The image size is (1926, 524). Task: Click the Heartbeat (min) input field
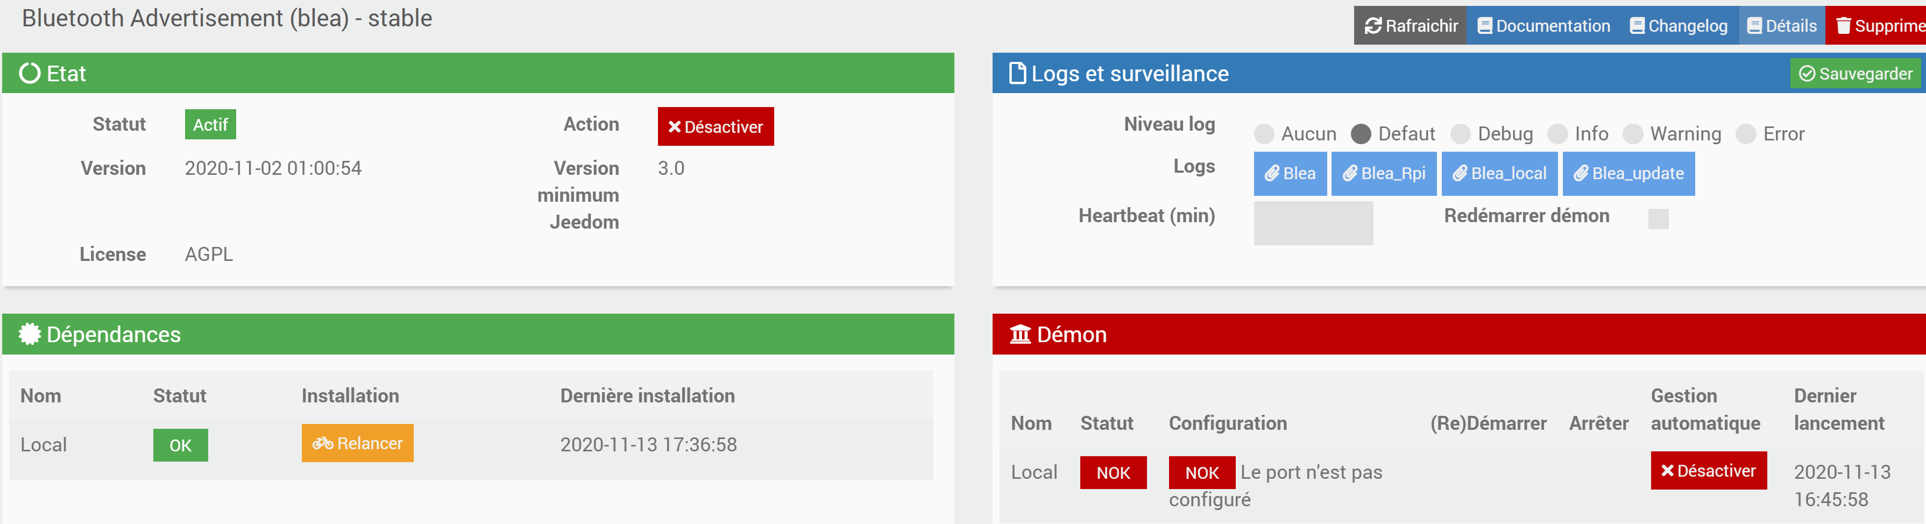point(1313,223)
